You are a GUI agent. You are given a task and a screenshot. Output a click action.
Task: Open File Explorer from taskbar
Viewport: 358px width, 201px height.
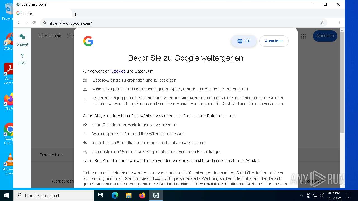pos(128,195)
